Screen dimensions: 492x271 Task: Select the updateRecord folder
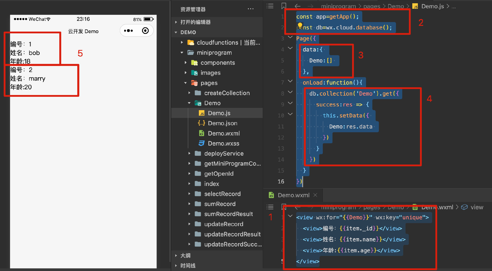(217, 224)
